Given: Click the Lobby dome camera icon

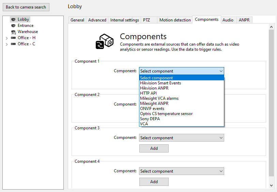Looking at the screenshot, I should point(13,19).
